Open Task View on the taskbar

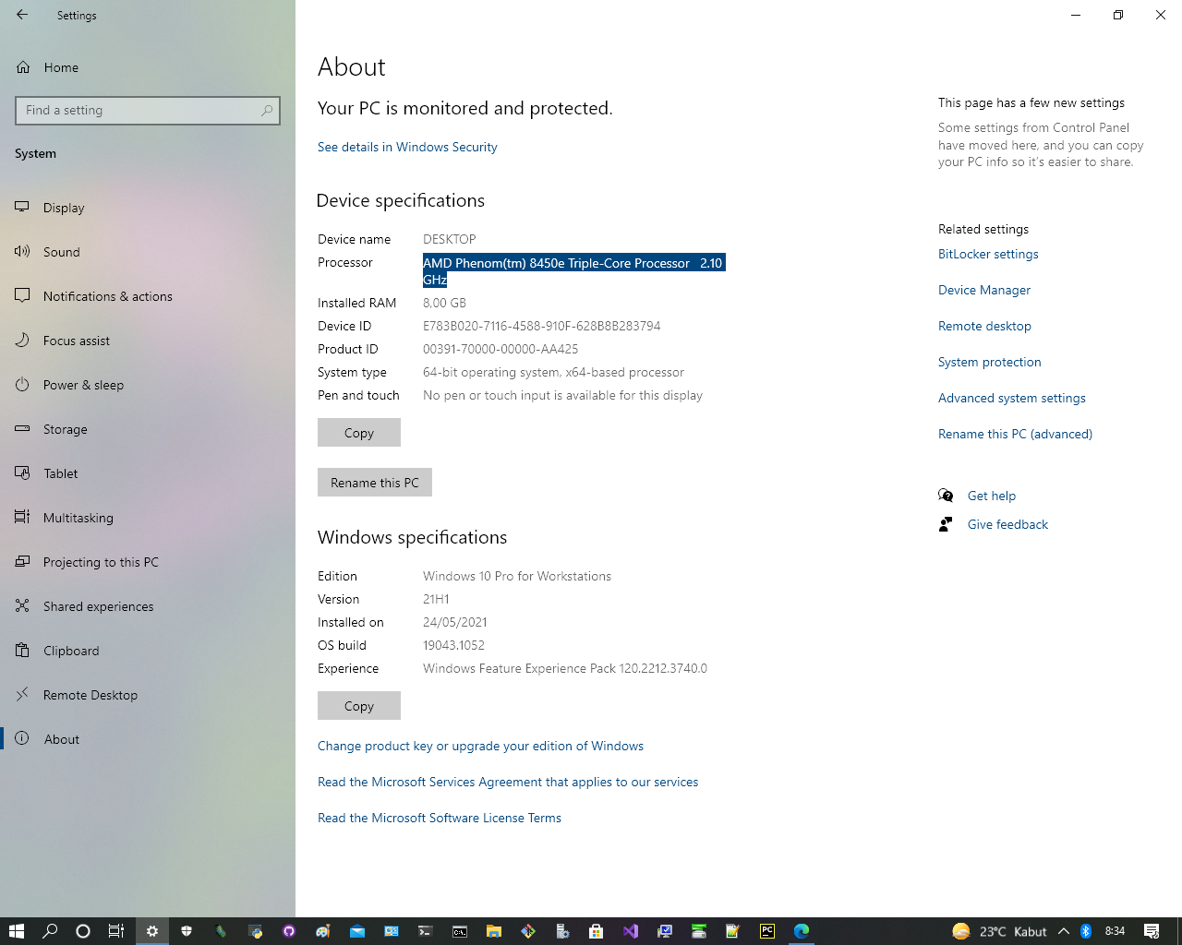pyautogui.click(x=116, y=931)
